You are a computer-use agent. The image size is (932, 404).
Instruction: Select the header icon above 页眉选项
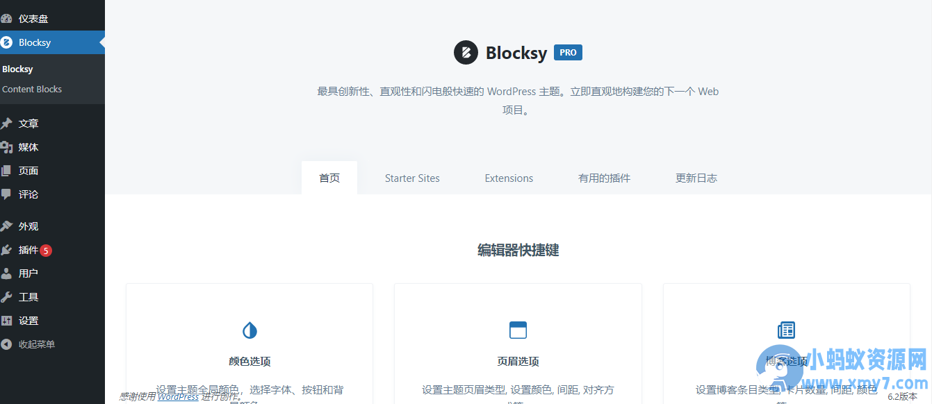(518, 330)
